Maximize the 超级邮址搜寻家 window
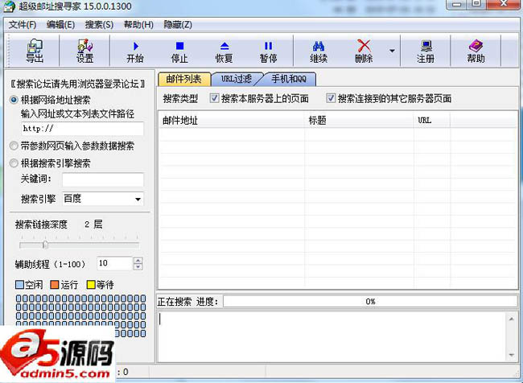 click(x=477, y=4)
